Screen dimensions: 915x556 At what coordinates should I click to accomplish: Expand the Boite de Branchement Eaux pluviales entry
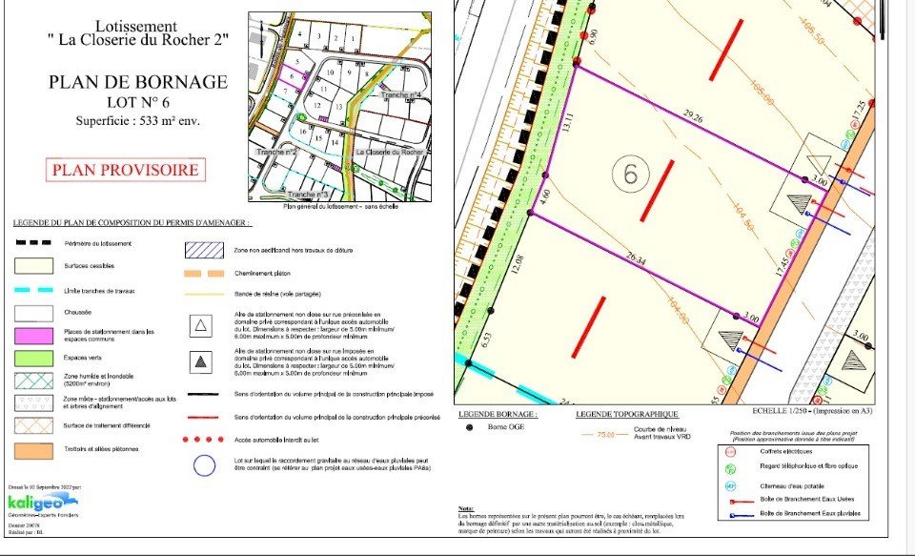(741, 513)
